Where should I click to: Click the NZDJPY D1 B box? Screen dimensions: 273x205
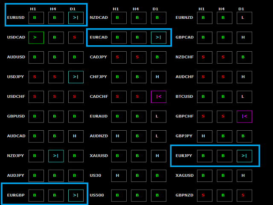[76, 156]
